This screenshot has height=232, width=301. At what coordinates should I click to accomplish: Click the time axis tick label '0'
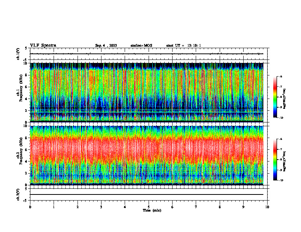pos(30,207)
